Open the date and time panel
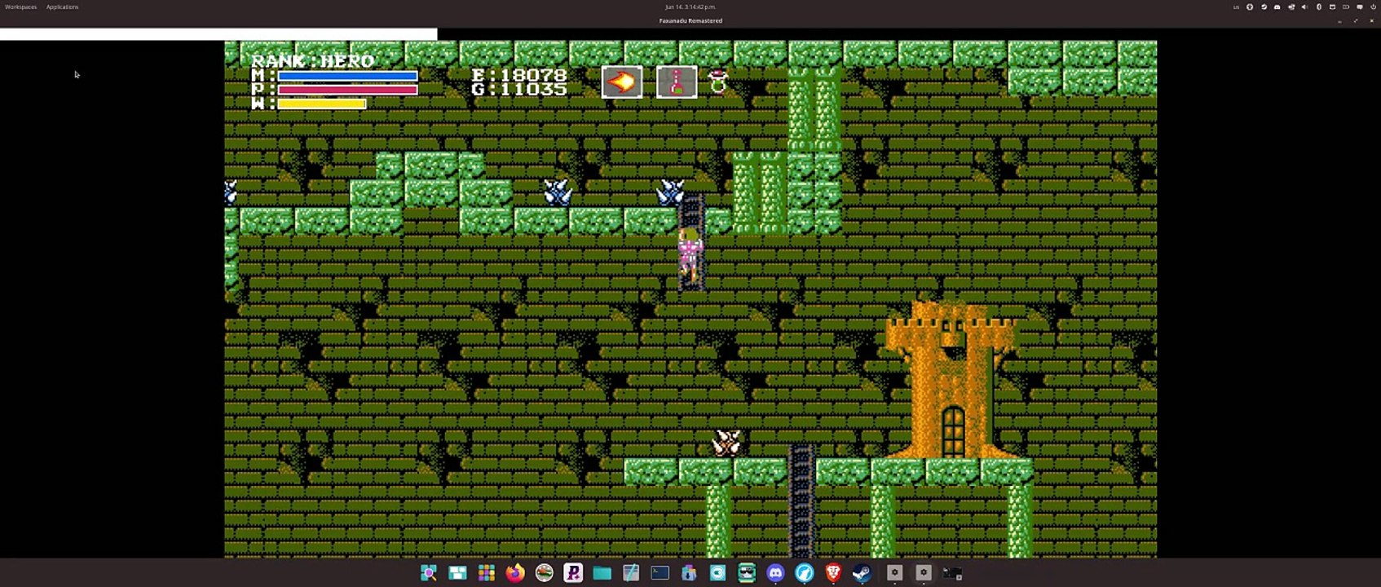Image resolution: width=1381 pixels, height=587 pixels. [690, 7]
